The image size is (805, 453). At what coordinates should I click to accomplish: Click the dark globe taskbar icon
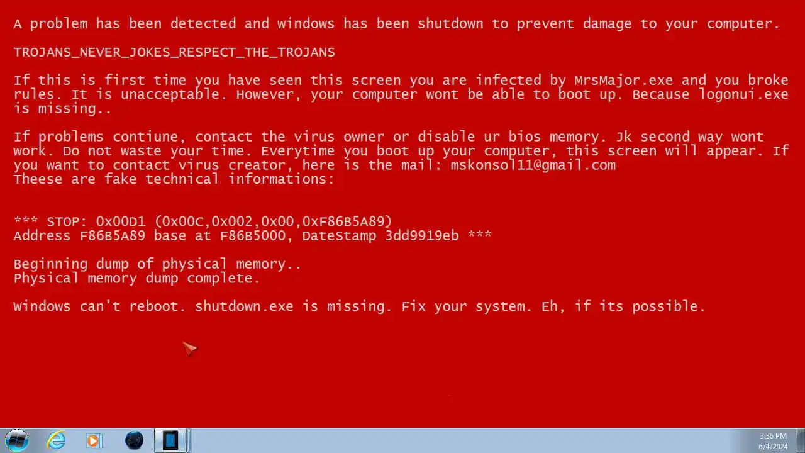pos(134,440)
